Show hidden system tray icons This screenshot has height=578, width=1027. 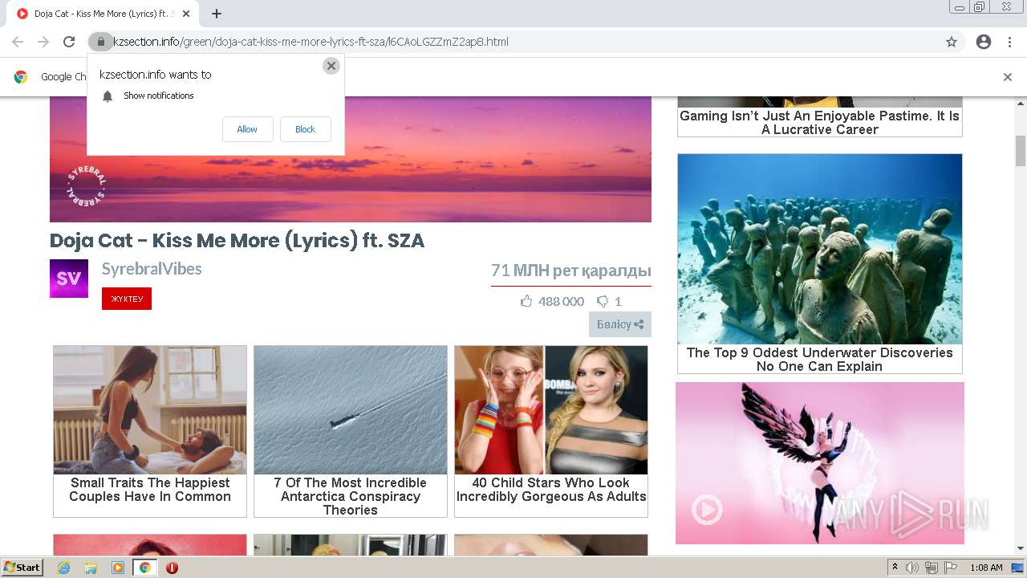click(x=895, y=568)
